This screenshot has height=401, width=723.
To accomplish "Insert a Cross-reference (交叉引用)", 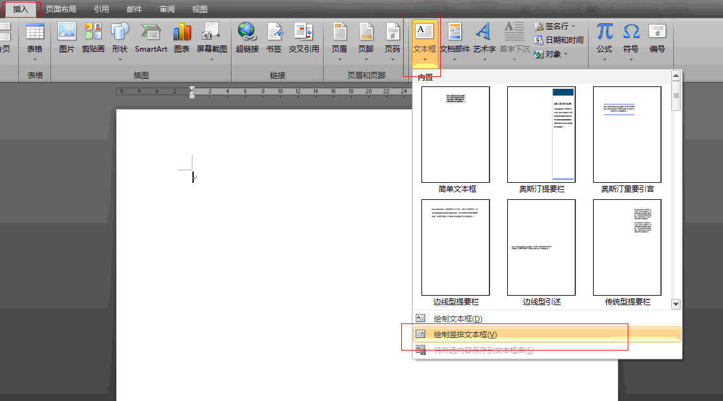I will click(304, 37).
